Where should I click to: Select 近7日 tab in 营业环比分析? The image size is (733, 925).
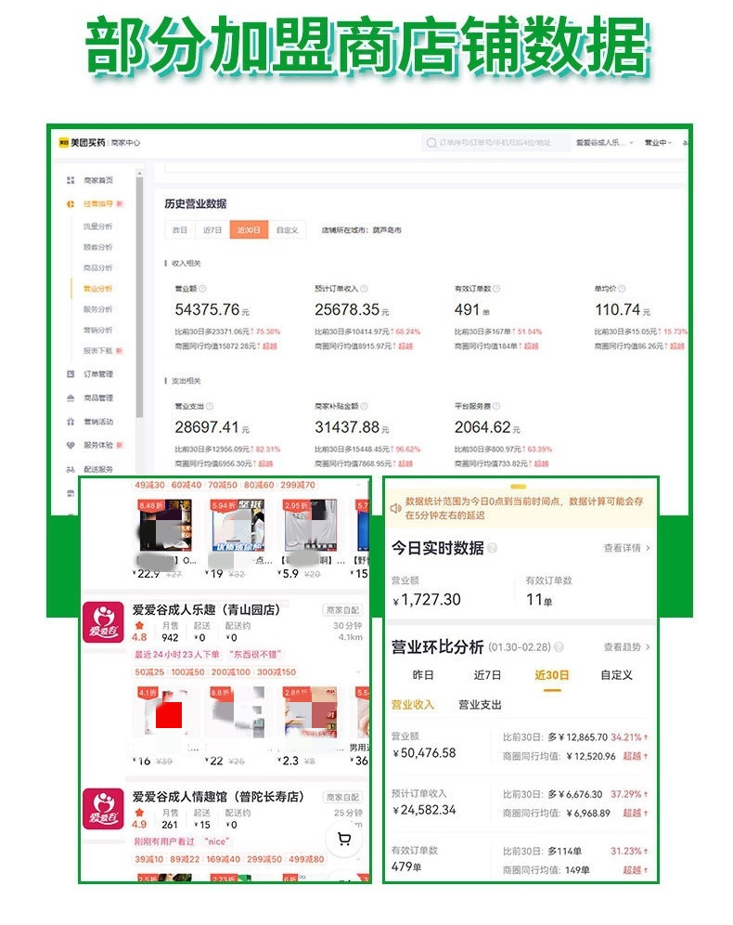pos(488,675)
